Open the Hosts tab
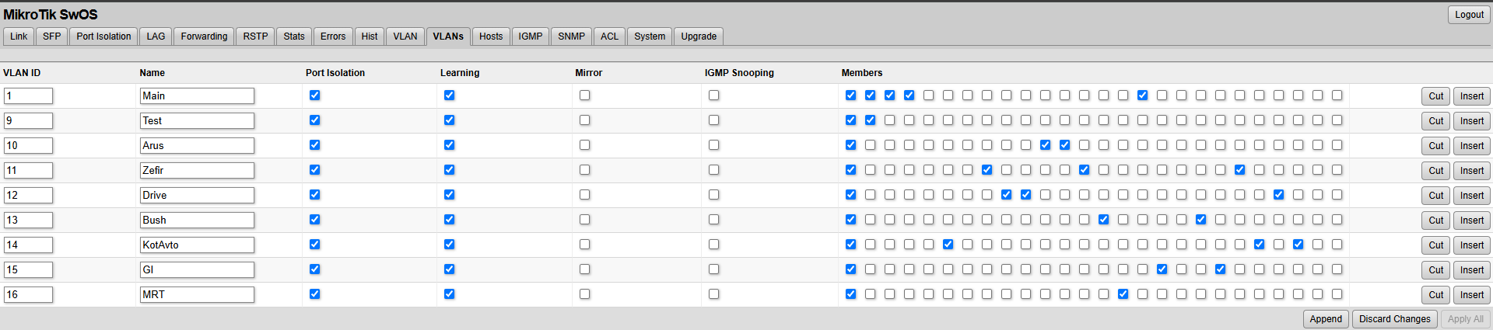1493x330 pixels. (491, 36)
